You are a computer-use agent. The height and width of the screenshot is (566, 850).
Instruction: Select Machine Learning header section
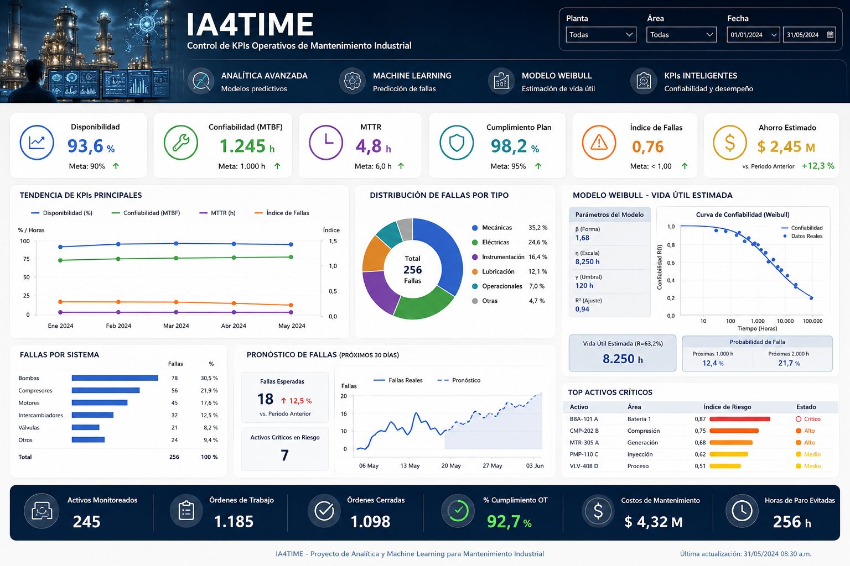coord(396,81)
